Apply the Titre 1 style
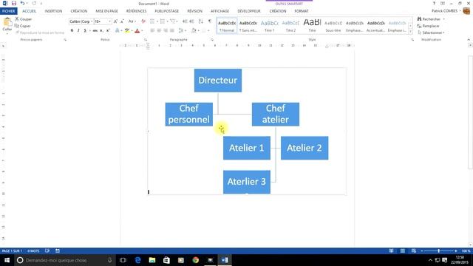Image resolution: width=473 pixels, height=266 pixels. (x=269, y=26)
